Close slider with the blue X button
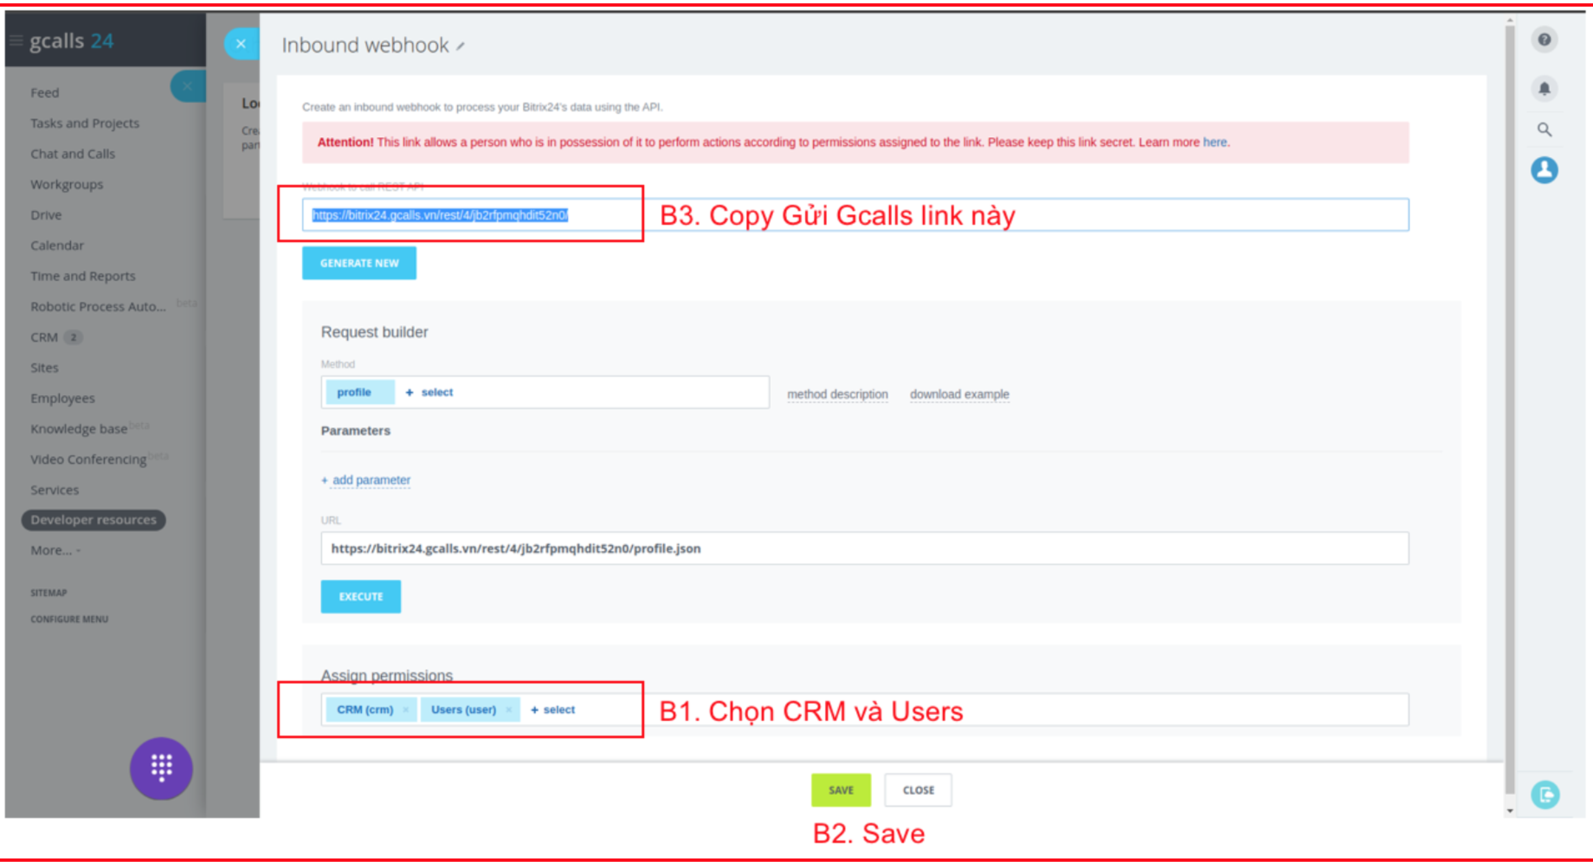The width and height of the screenshot is (1593, 864). coord(241,44)
